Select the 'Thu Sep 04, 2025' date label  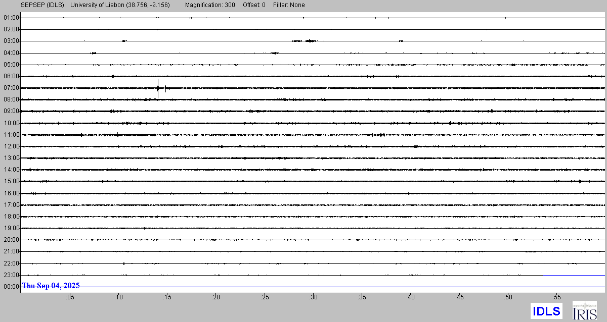coord(51,286)
